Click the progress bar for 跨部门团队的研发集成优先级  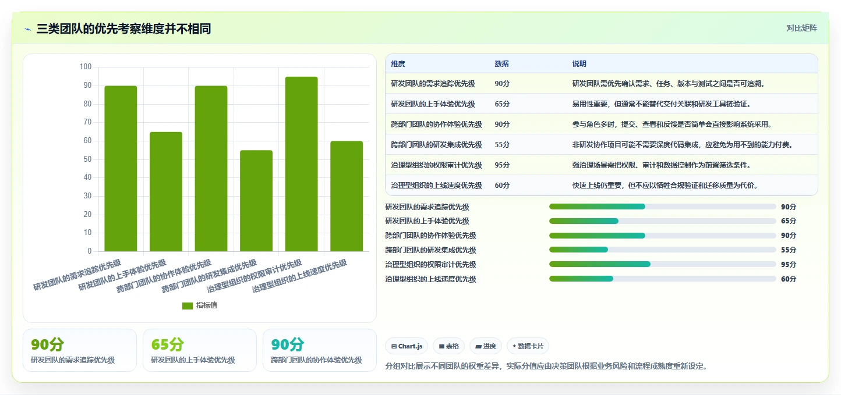click(x=663, y=250)
